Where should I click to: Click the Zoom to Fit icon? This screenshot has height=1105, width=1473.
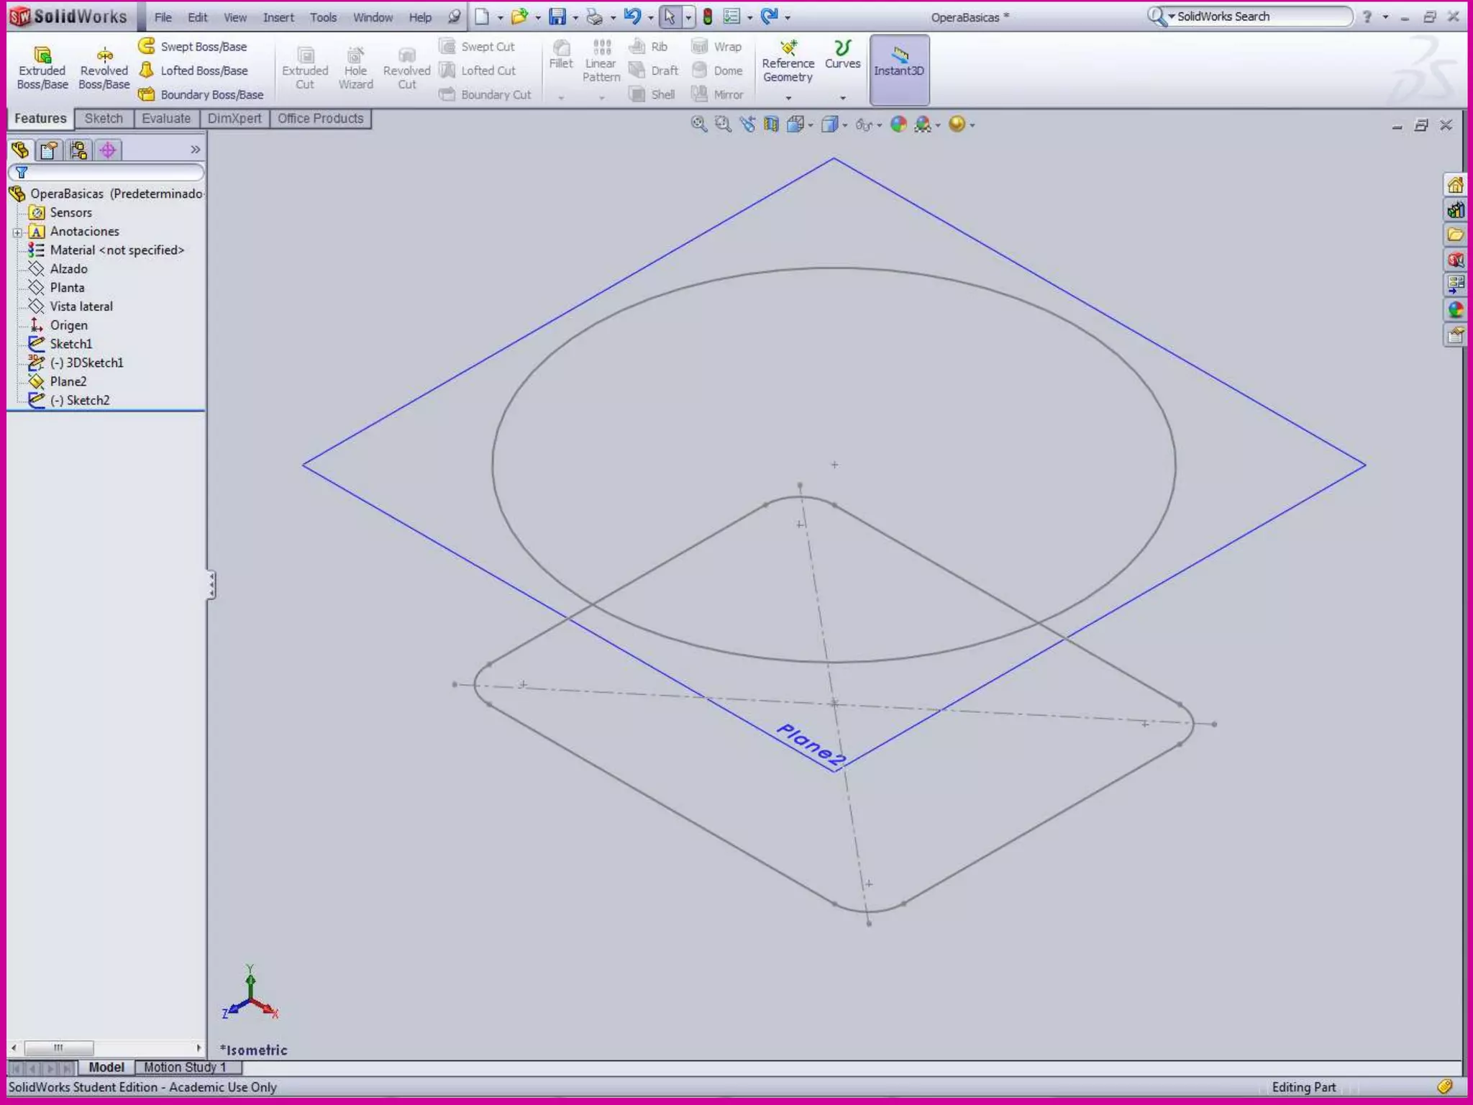click(698, 124)
